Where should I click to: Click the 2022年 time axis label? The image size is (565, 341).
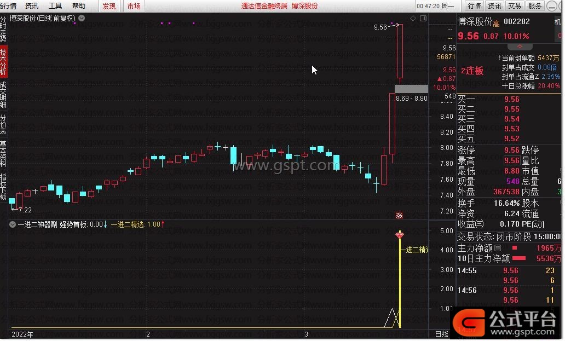tap(22, 334)
